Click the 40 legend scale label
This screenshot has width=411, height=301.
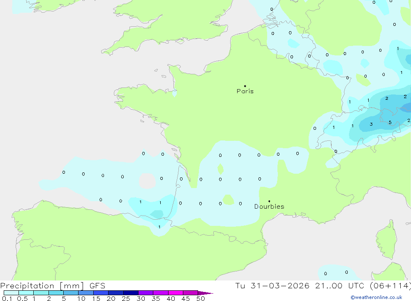pyautogui.click(x=171, y=299)
